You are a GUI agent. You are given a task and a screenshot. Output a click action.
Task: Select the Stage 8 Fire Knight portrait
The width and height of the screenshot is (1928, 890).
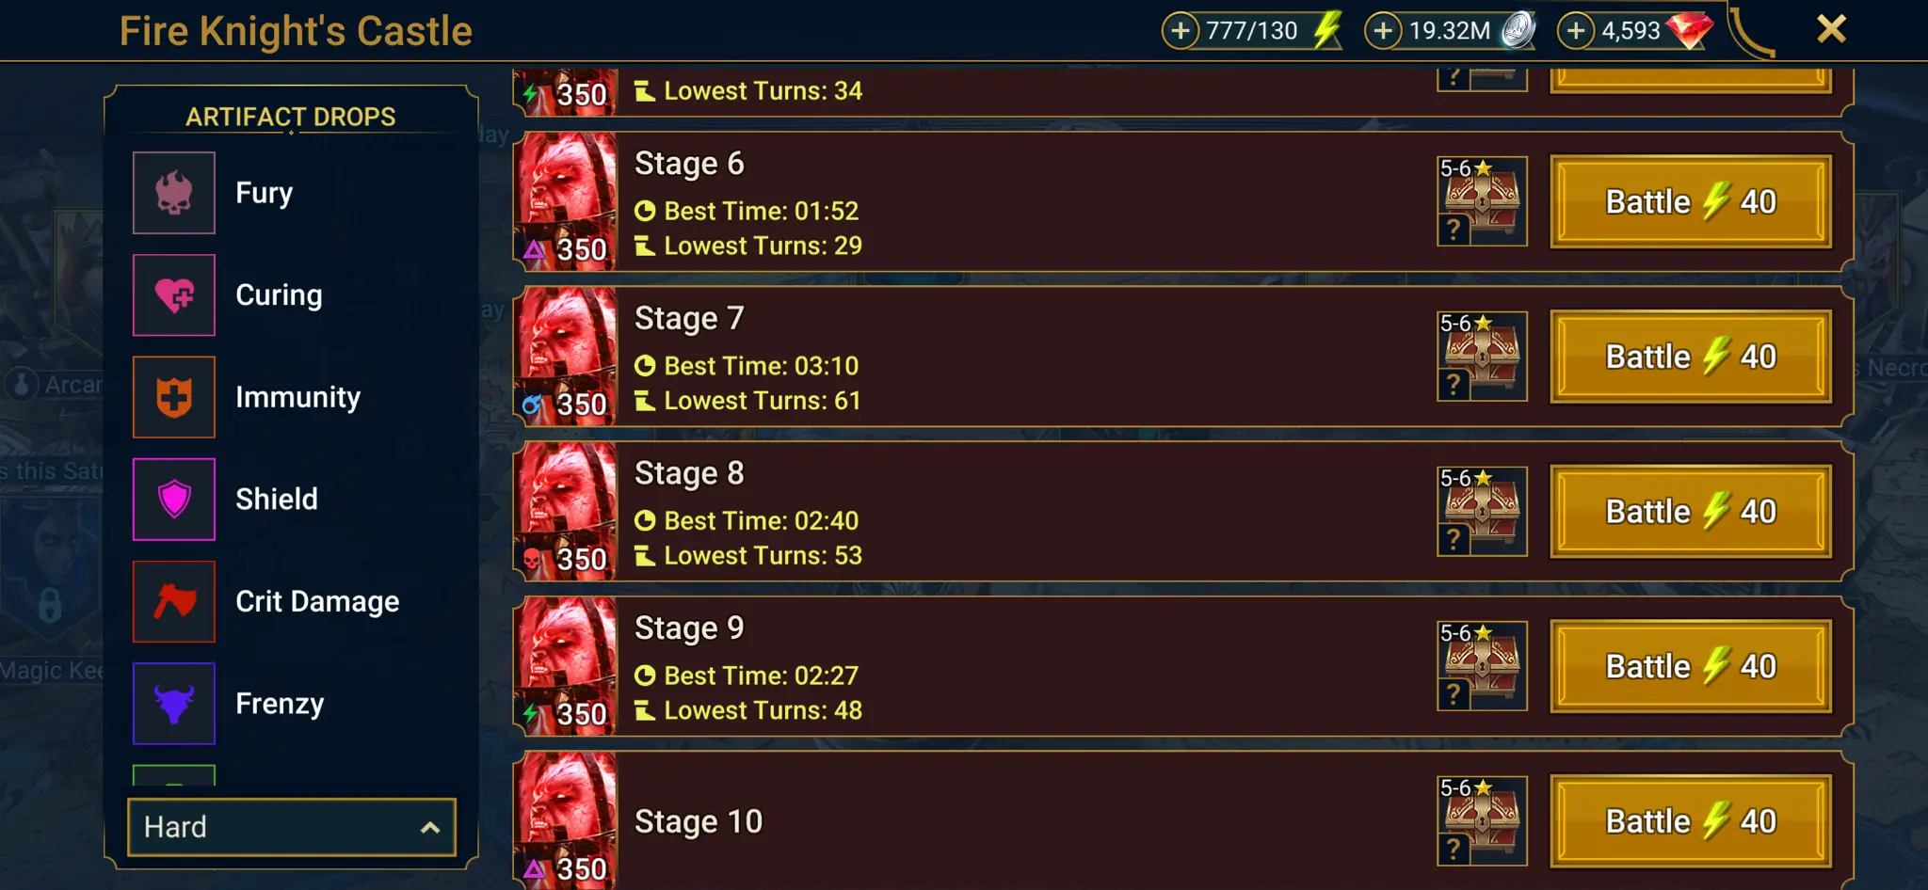click(565, 512)
